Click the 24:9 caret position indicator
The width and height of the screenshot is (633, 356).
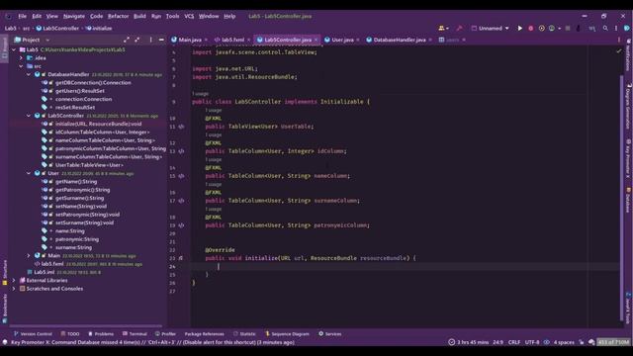497,342
